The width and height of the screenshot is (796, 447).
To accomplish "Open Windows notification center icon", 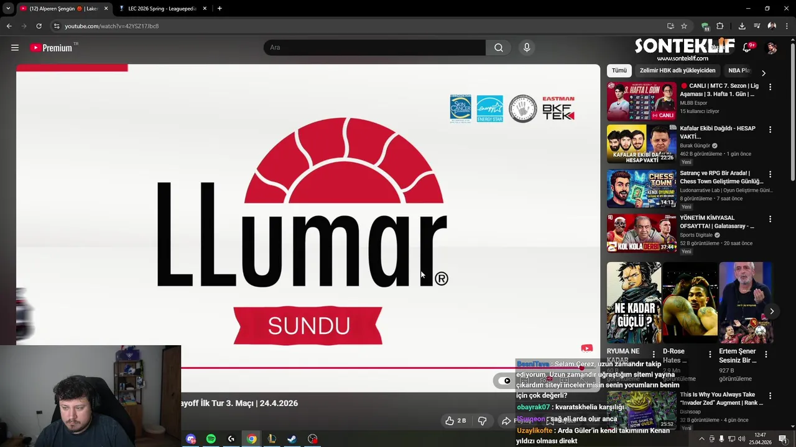I will pos(783,439).
